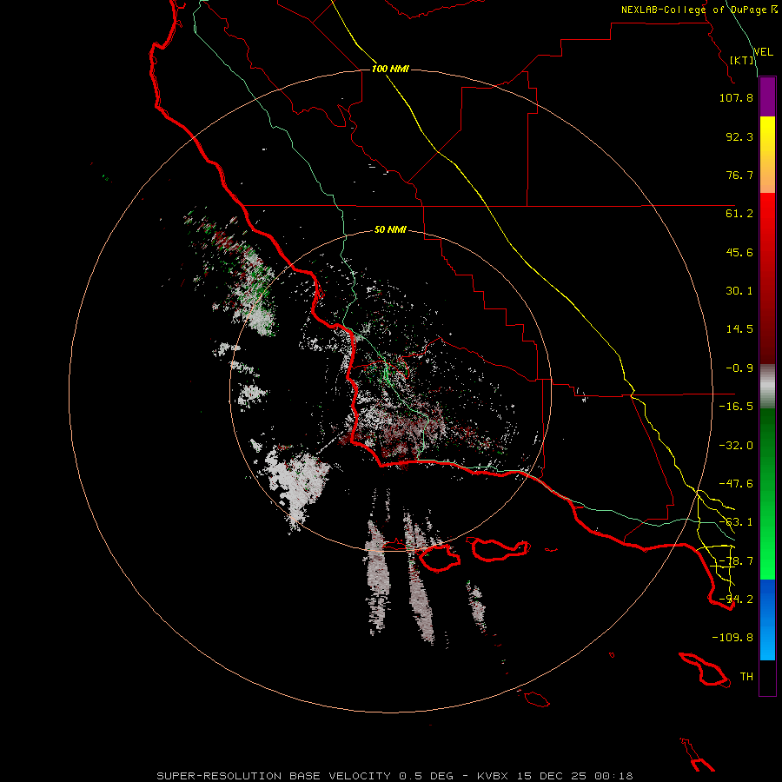The image size is (782, 782).
Task: Click the 107.8 value on the velocity scale
Action: pyautogui.click(x=736, y=97)
